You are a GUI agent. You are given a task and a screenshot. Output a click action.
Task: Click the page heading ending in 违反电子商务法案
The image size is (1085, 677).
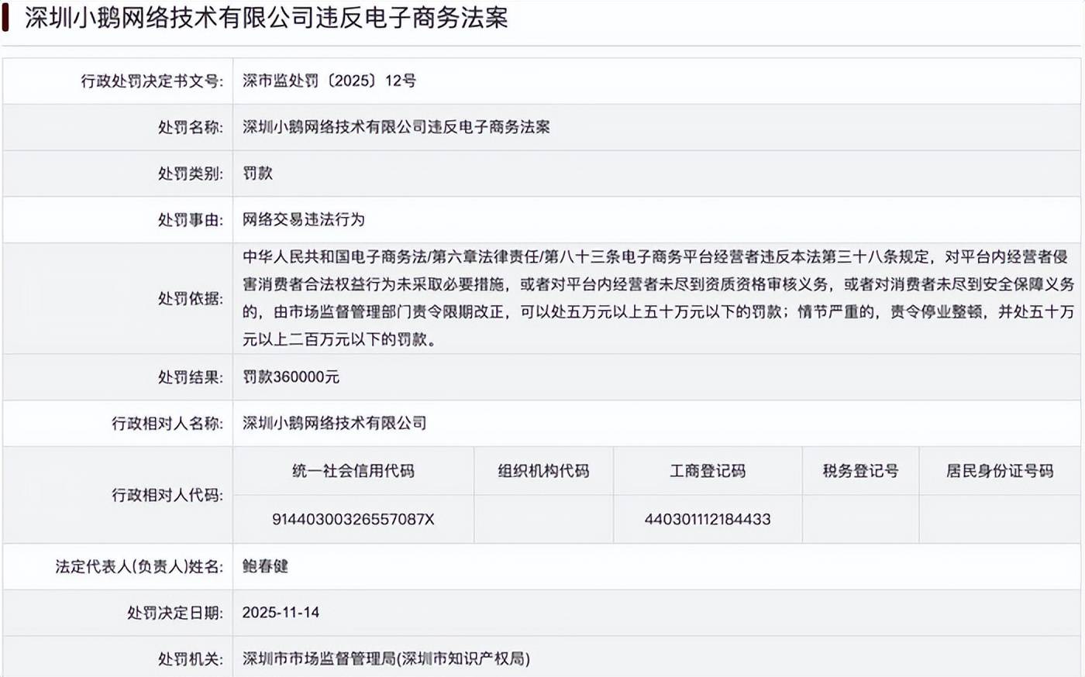point(266,18)
